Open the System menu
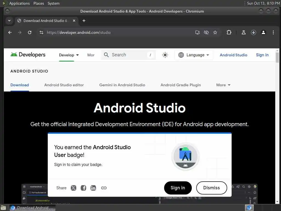Image resolution: width=281 pixels, height=211 pixels. tap(54, 3)
